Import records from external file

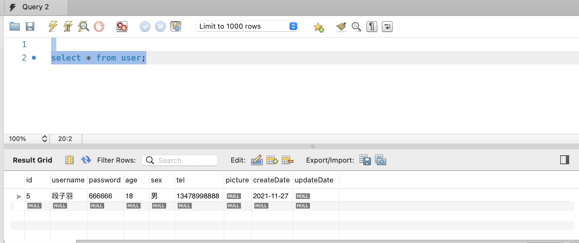[381, 160]
